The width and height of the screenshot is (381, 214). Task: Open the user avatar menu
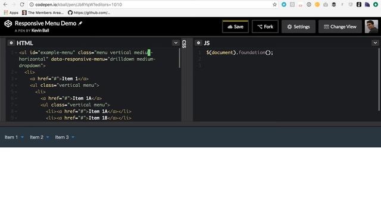tap(371, 26)
